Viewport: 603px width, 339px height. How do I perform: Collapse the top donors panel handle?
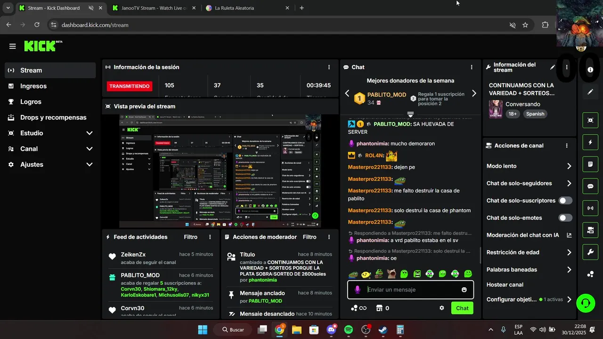point(410,114)
